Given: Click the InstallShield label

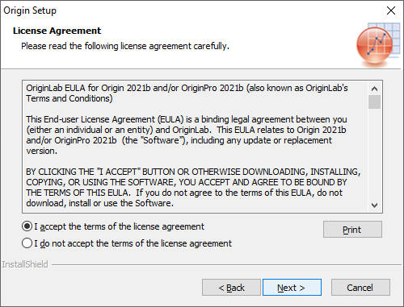Looking at the screenshot, I should click(25, 264).
